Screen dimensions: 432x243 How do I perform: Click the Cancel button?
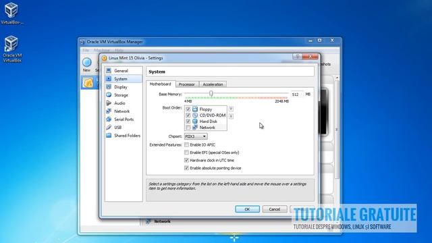tap(275, 209)
